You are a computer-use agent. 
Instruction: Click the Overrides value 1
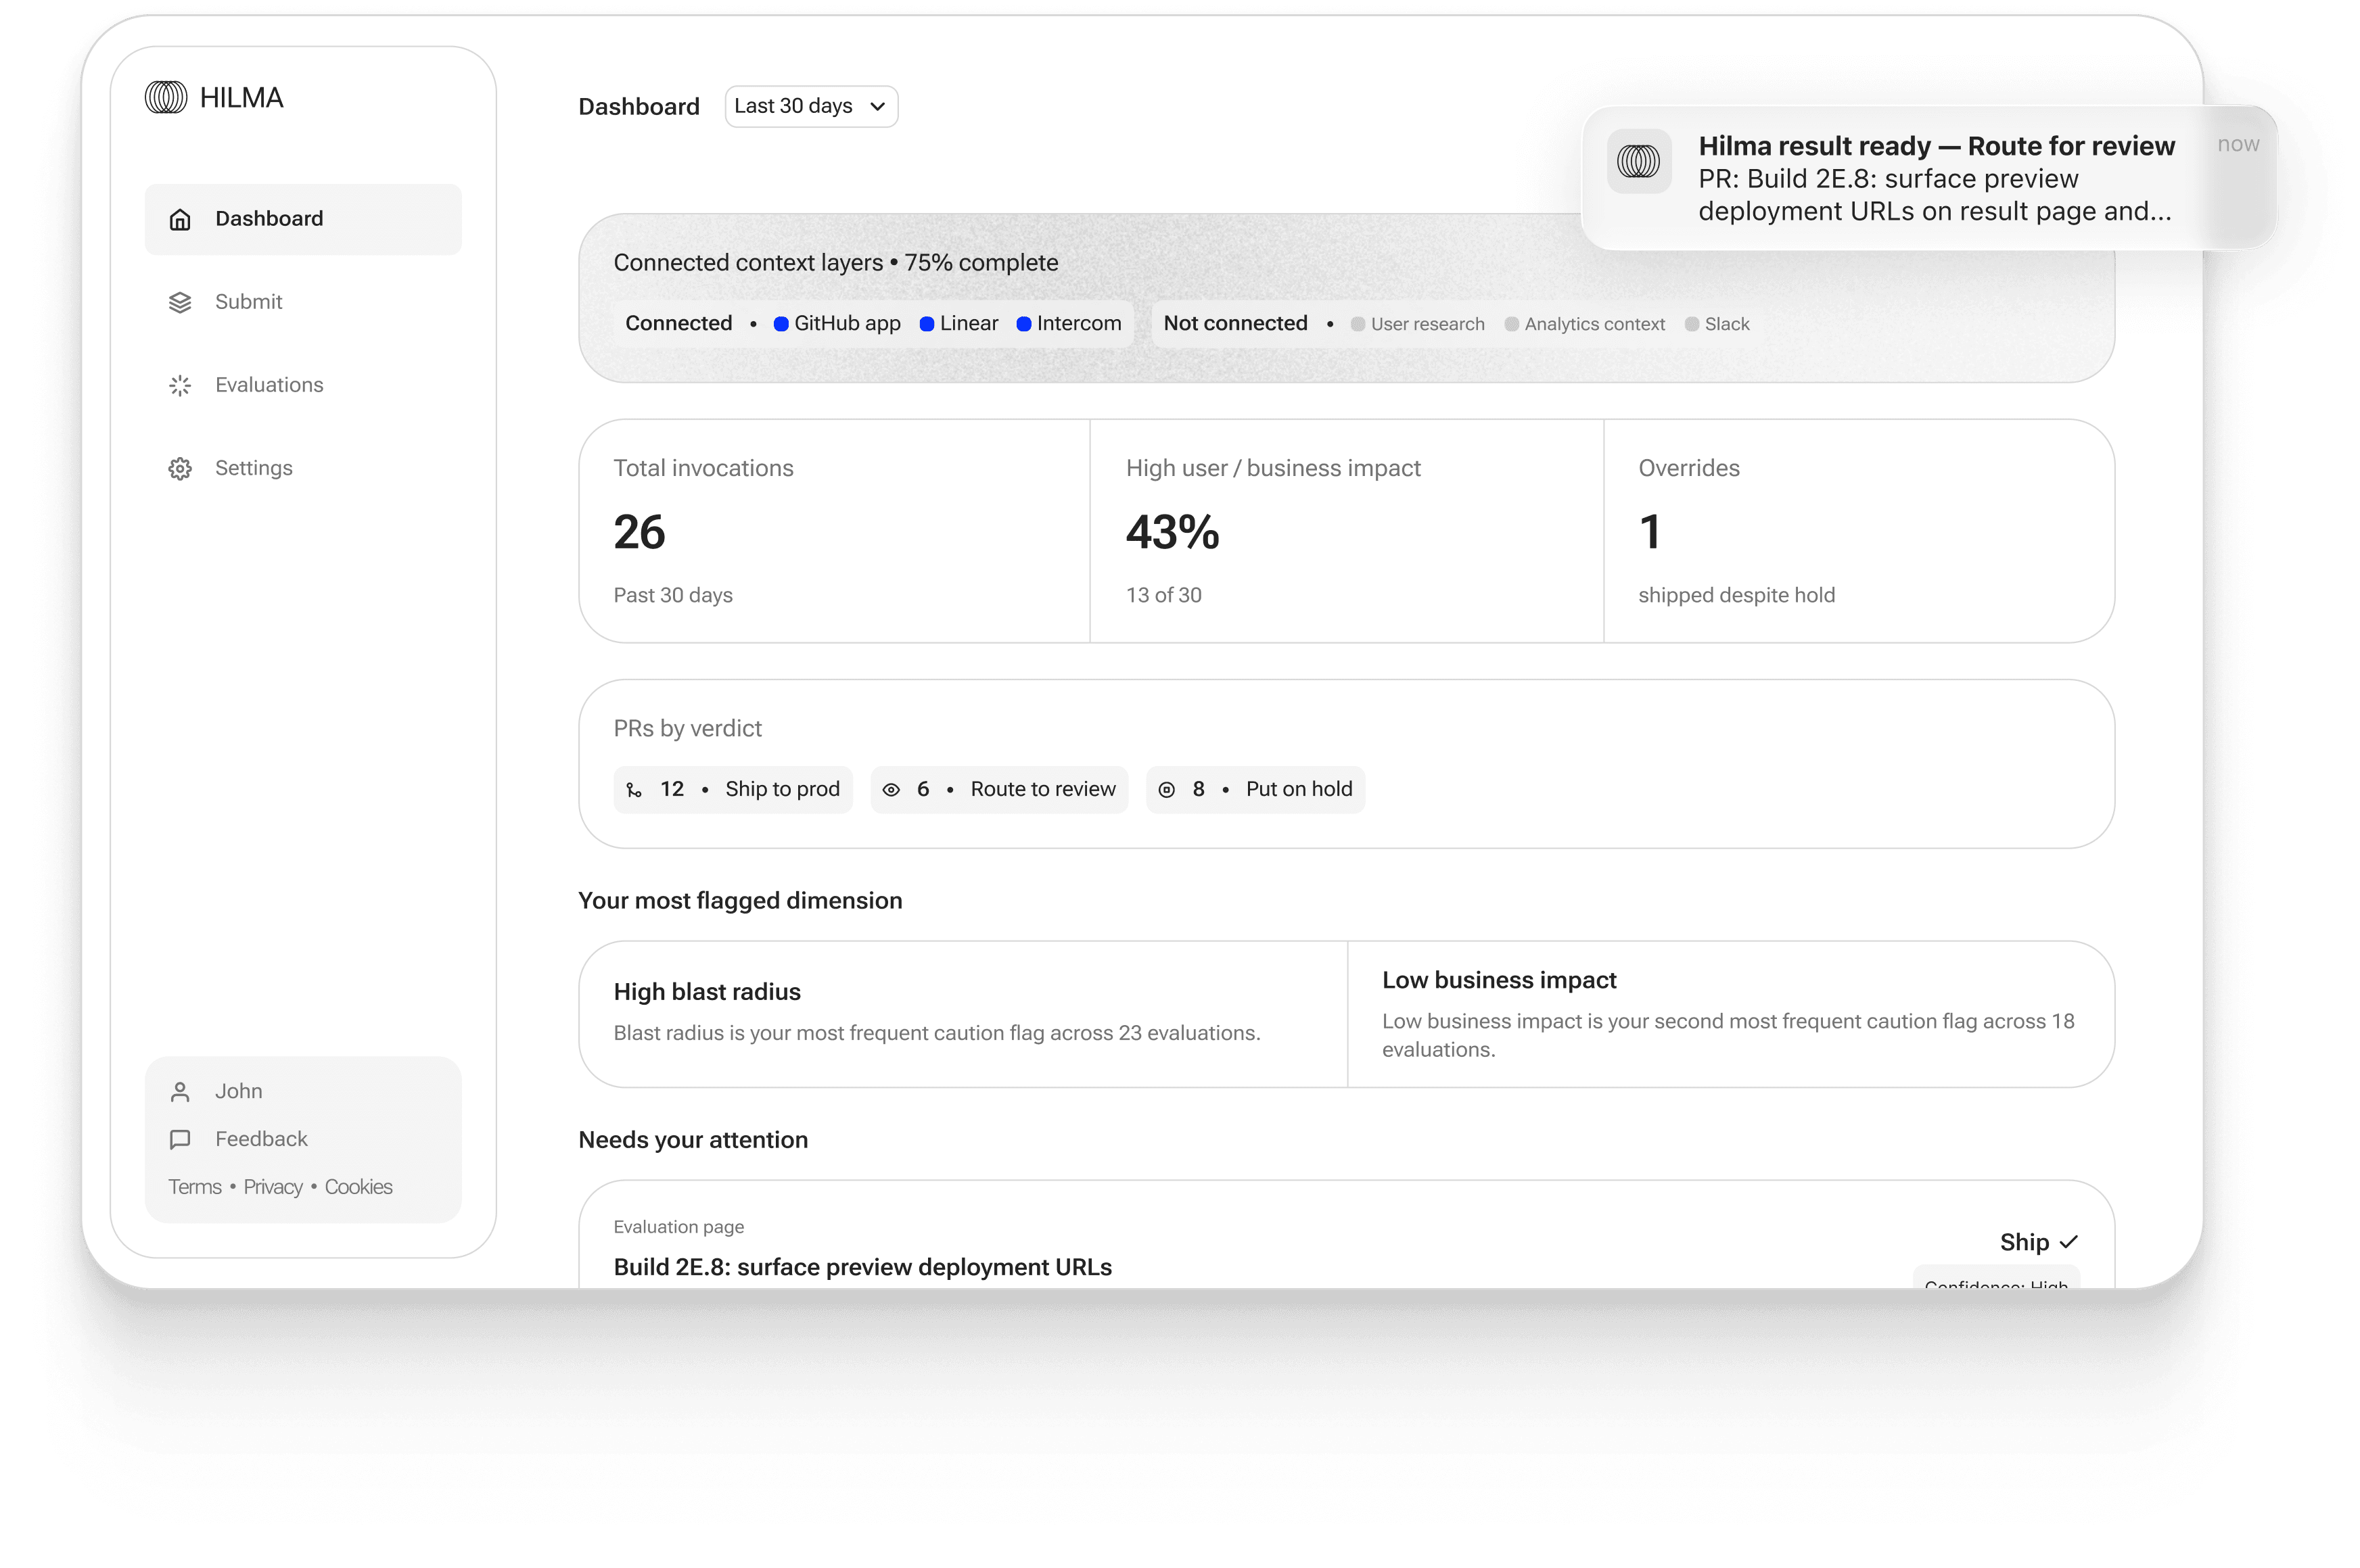pos(1650,532)
